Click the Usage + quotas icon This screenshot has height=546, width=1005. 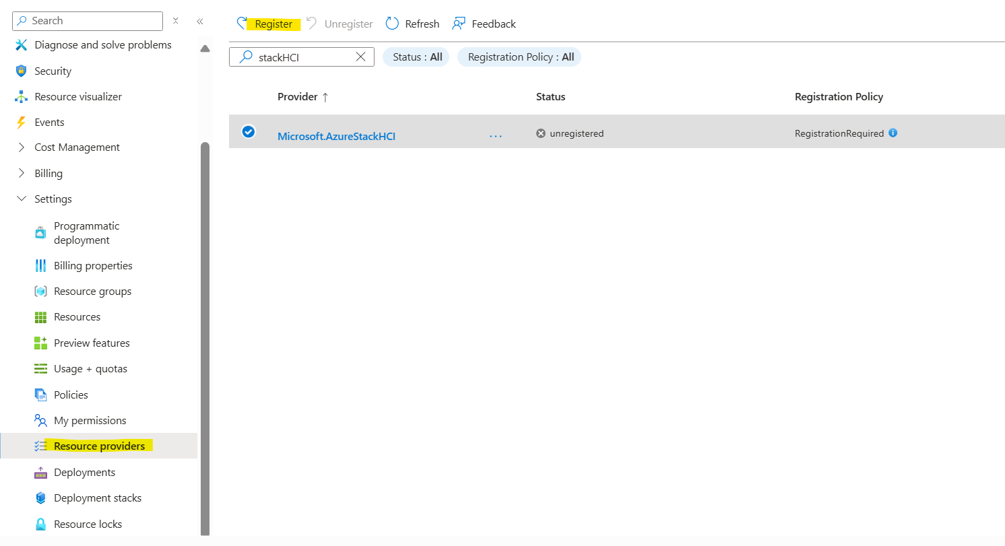(40, 369)
